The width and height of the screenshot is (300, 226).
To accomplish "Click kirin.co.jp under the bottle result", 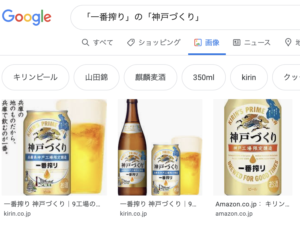I will click(x=133, y=213).
